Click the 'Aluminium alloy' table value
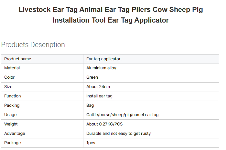 tap(101, 68)
